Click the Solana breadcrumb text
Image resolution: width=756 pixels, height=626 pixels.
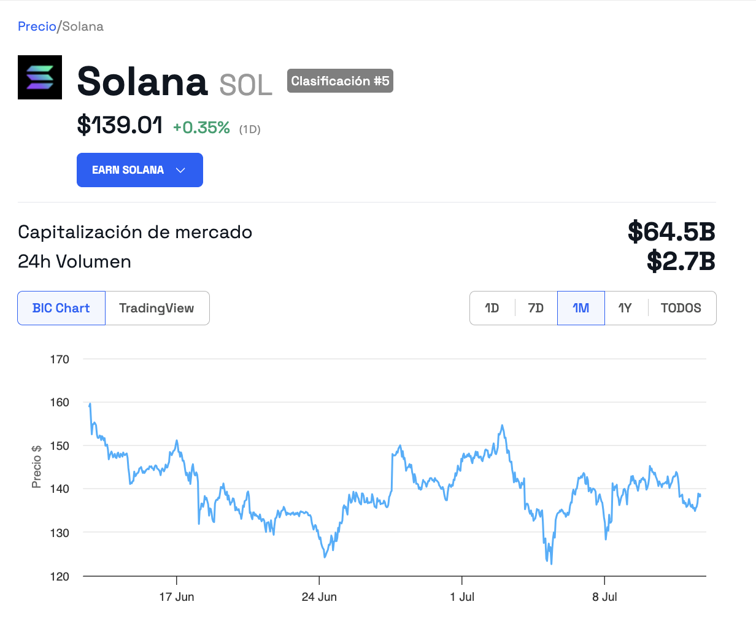coord(83,26)
